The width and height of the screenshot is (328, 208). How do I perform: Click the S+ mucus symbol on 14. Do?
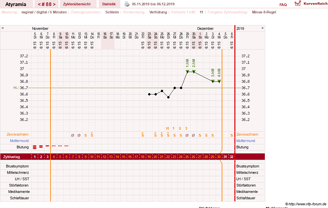(x=92, y=134)
